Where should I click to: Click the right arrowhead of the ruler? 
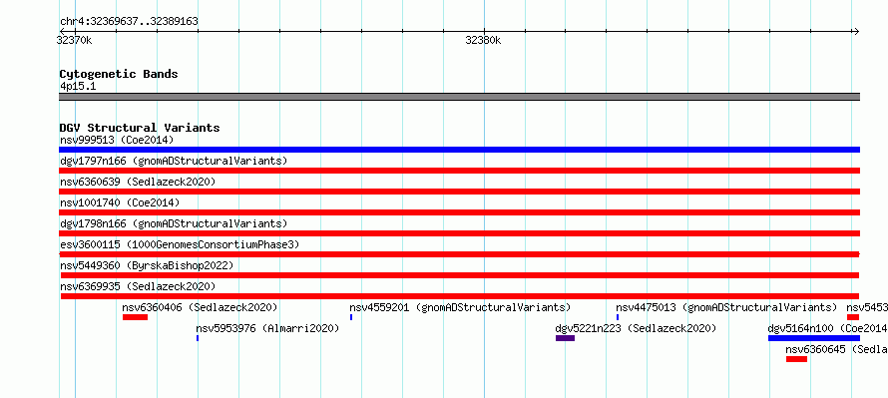point(856,32)
